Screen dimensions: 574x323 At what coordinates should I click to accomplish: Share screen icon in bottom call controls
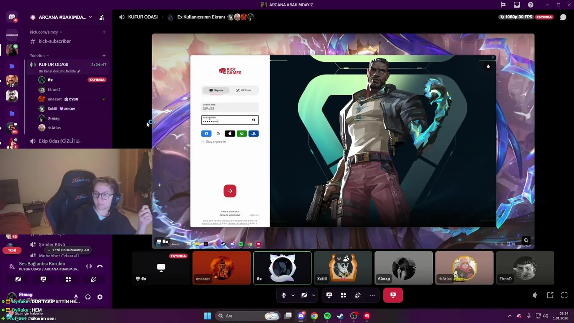[x=329, y=295]
